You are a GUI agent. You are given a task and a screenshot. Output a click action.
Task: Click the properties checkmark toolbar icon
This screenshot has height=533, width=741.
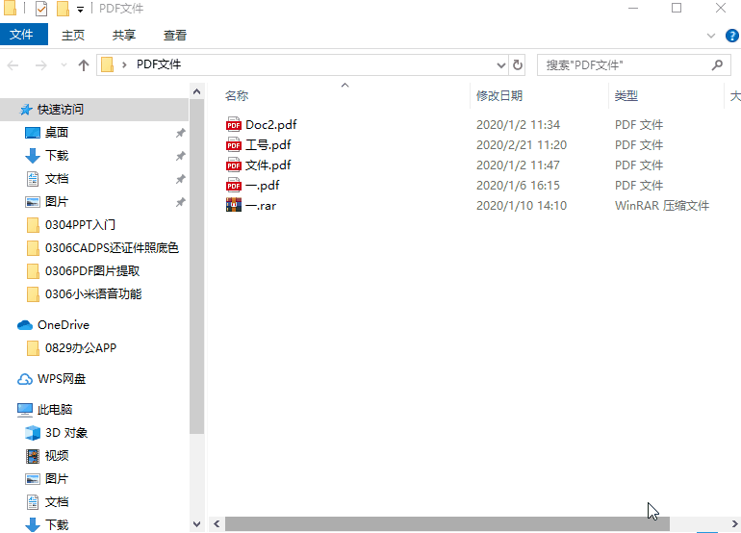coord(41,9)
